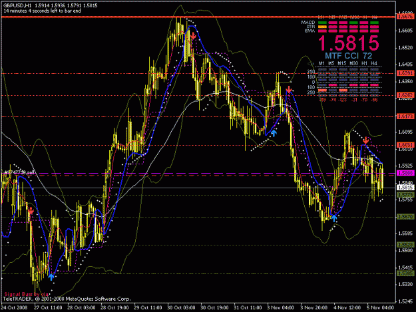
Task: Click the 1.6605 price axis tick
Action: point(405,31)
